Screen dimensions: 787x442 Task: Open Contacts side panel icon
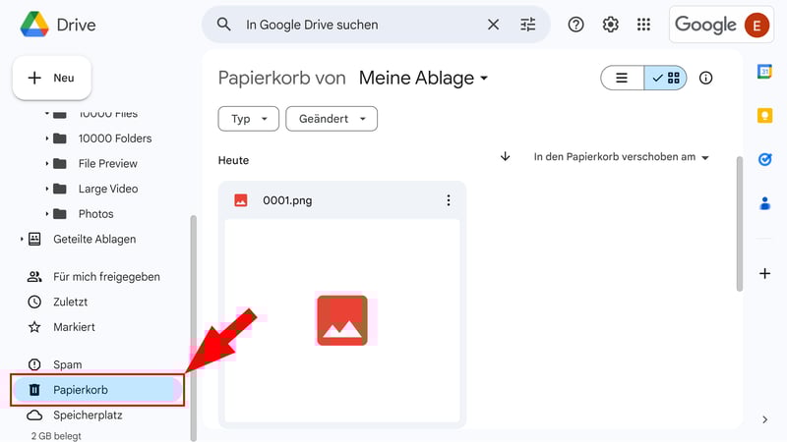(764, 203)
